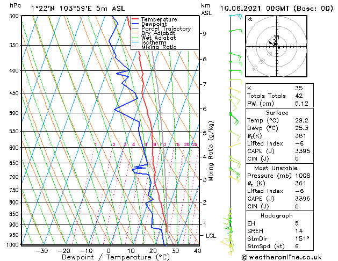Click the pink '15' mixing ratio label
The width and height of the screenshot is (338, 261).
177,144
